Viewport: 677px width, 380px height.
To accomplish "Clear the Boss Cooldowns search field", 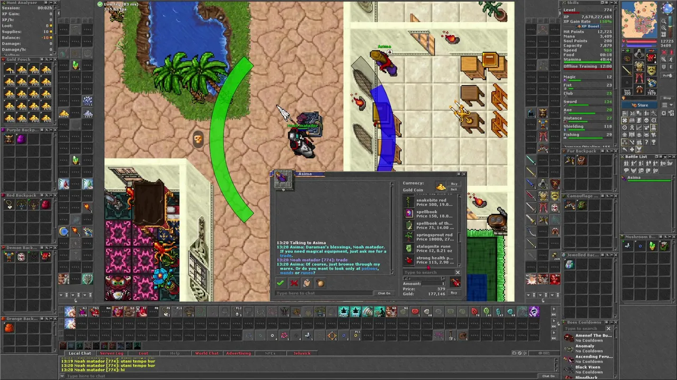I will pyautogui.click(x=608, y=329).
